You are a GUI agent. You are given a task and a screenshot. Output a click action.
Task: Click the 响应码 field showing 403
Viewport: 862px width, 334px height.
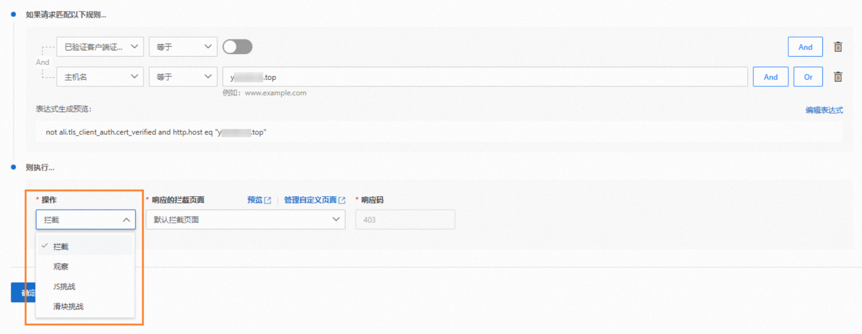[x=405, y=220]
